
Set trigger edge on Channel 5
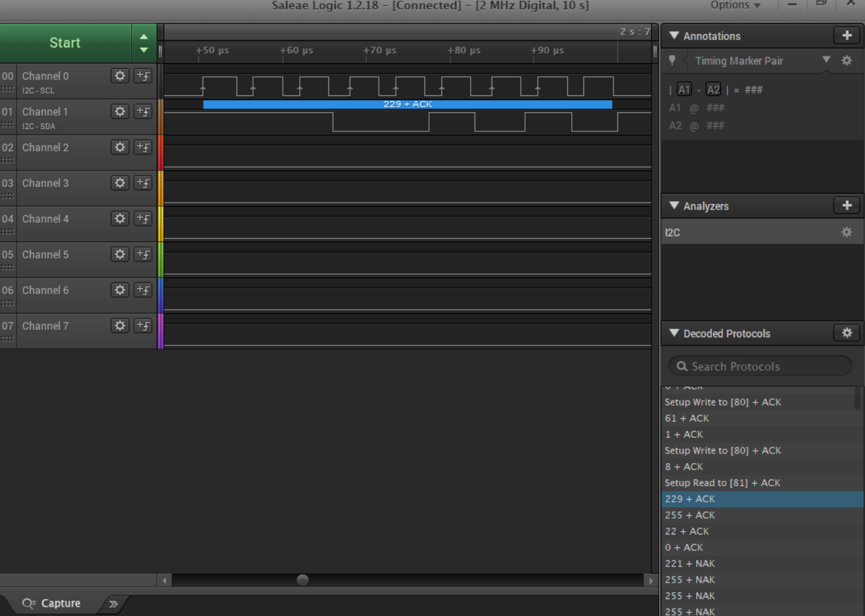(x=143, y=254)
